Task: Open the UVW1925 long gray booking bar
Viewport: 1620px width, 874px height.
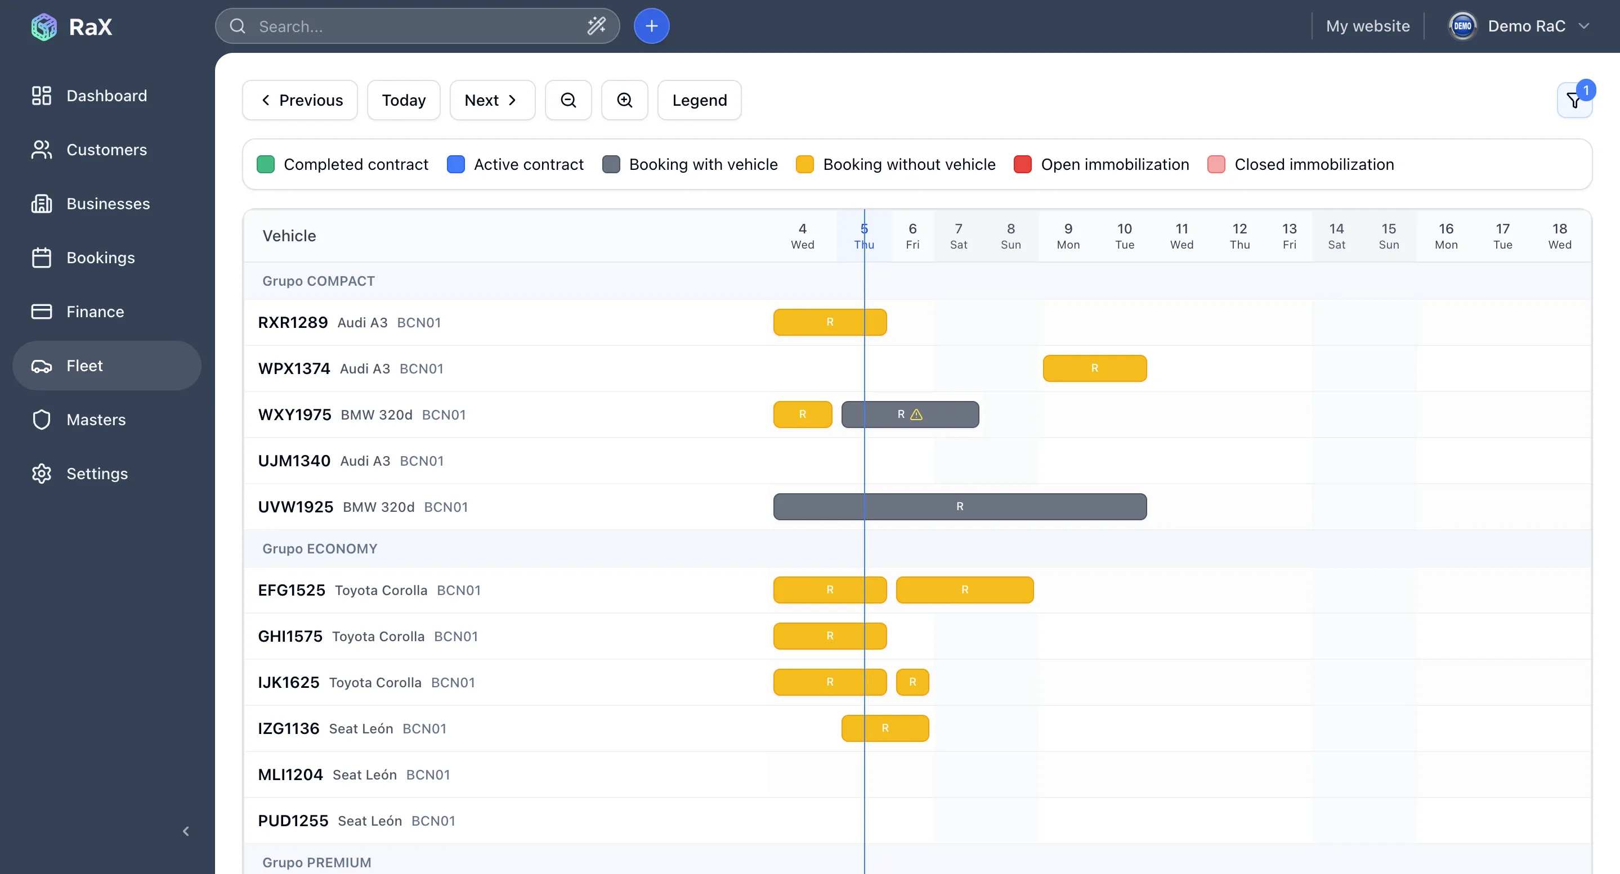Action: tap(960, 506)
